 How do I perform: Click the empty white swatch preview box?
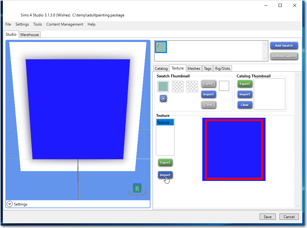tap(224, 86)
